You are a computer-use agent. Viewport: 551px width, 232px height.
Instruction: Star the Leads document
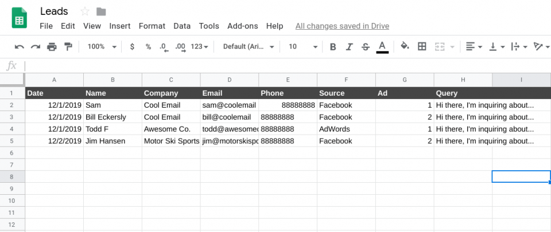(85, 11)
